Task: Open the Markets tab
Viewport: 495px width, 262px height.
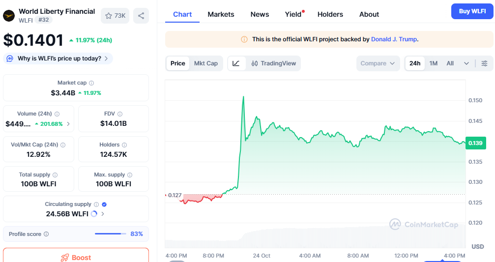Action: 221,14
